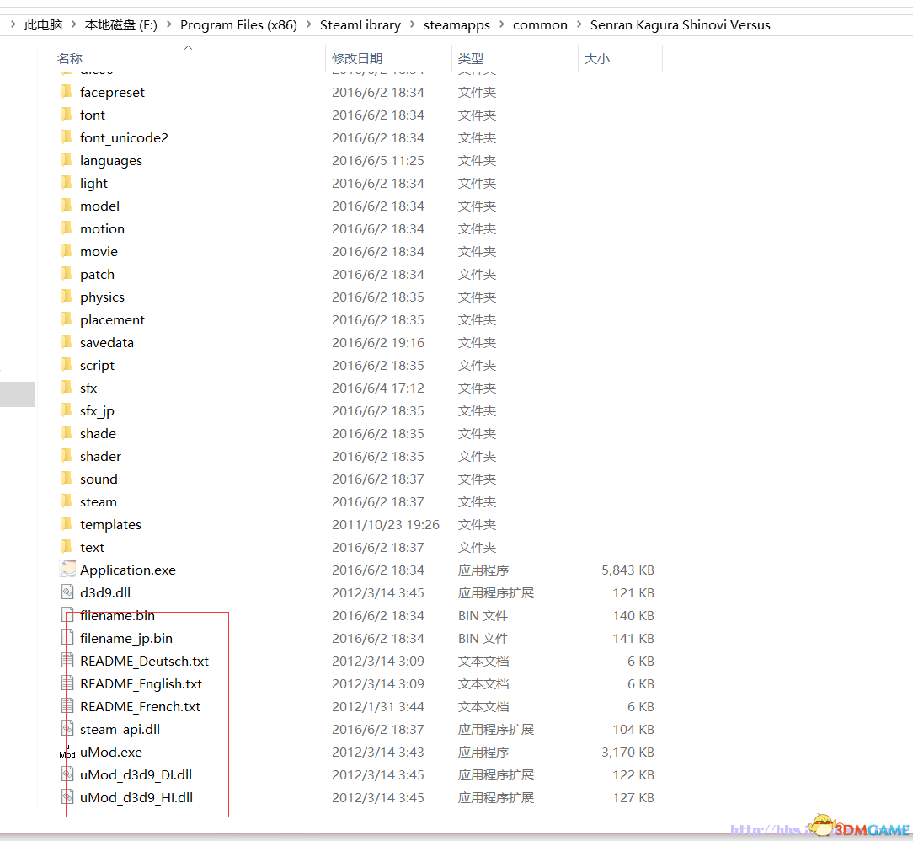Click the shader folder icon
Viewport: 913px width, 841px height.
point(67,455)
